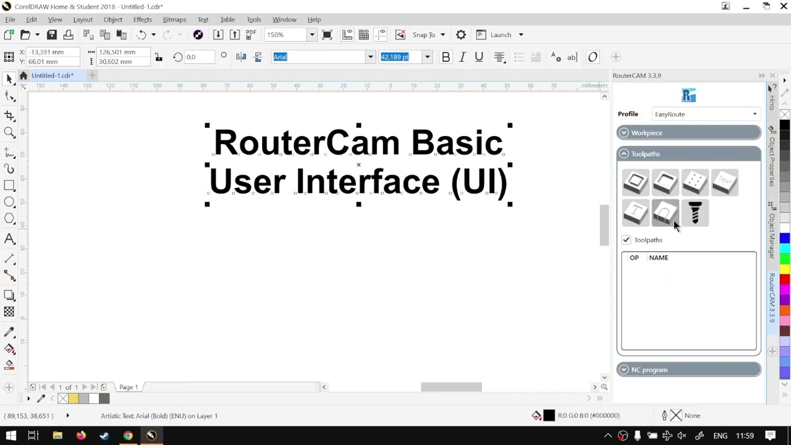Select the Ellipse tool
The height and width of the screenshot is (445, 791).
pos(9,202)
